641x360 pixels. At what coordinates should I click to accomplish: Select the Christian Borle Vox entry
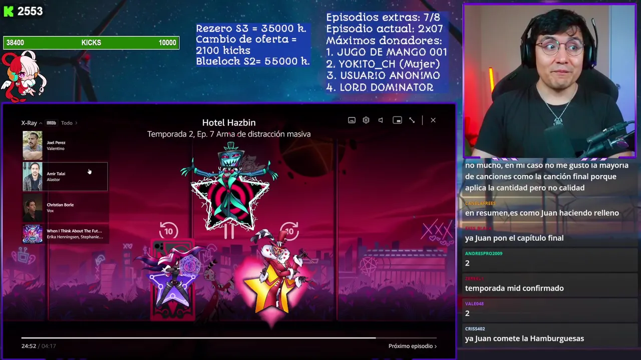(x=65, y=207)
